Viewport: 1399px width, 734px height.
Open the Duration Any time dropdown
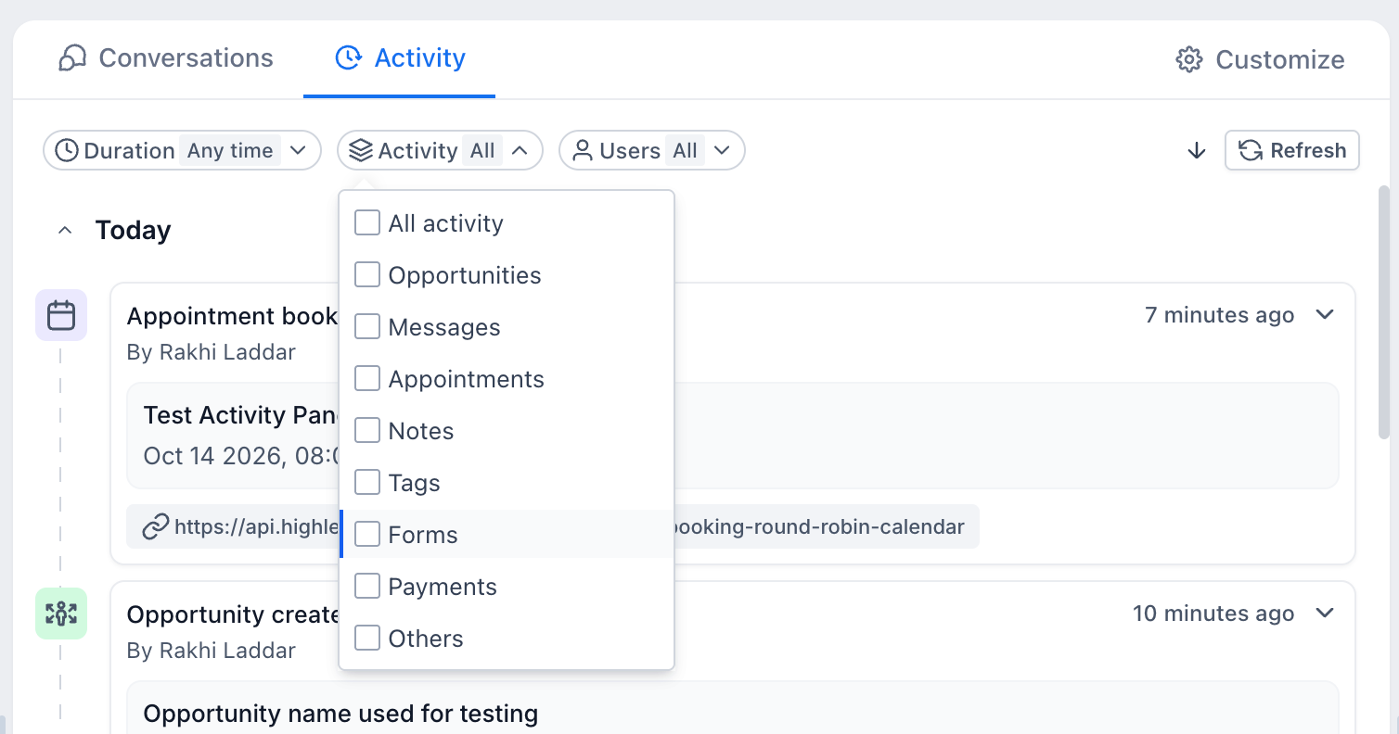(x=182, y=150)
